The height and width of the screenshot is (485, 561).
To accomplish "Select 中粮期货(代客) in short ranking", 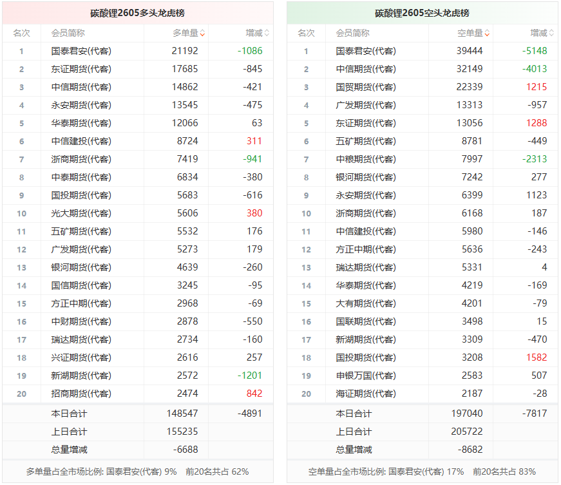I will pyautogui.click(x=366, y=159).
